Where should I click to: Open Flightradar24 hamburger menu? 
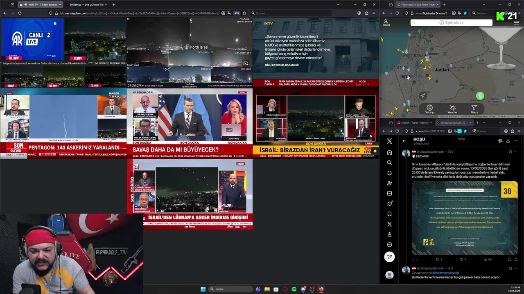pyautogui.click(x=517, y=22)
